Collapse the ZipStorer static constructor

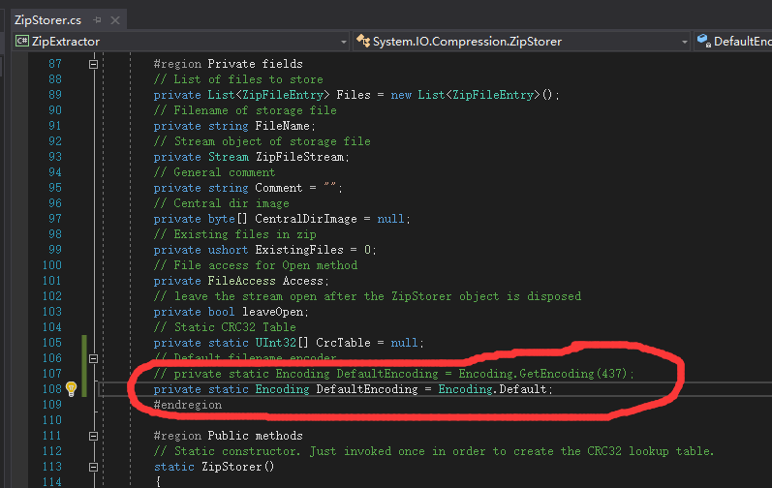(93, 467)
